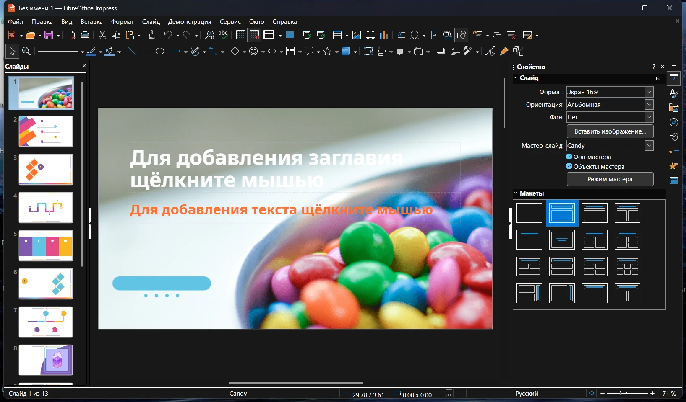The width and height of the screenshot is (686, 402).
Task: Click the Insert Chart icon
Action: click(x=384, y=35)
